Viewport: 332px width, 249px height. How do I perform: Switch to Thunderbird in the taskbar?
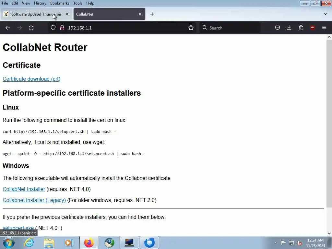[149, 243]
